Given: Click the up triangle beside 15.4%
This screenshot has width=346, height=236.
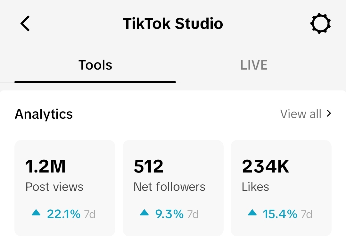Looking at the screenshot, I should click(x=252, y=213).
